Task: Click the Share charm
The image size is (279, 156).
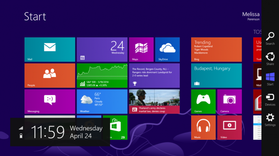Action: [270, 59]
